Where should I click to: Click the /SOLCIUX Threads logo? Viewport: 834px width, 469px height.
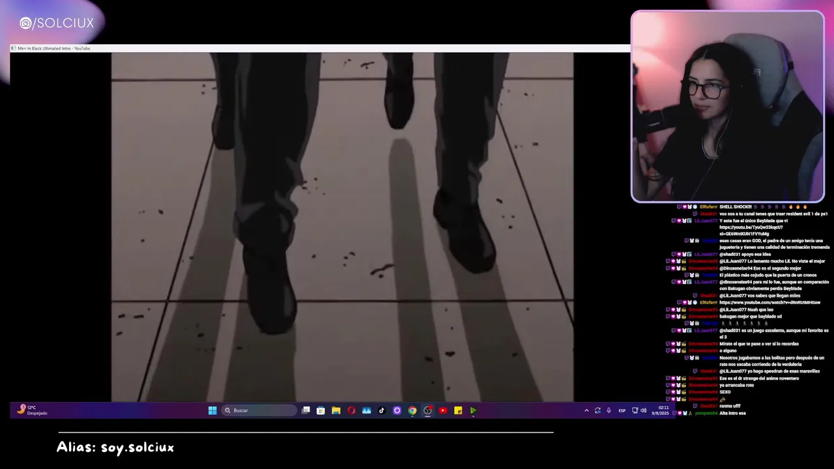[x=57, y=23]
